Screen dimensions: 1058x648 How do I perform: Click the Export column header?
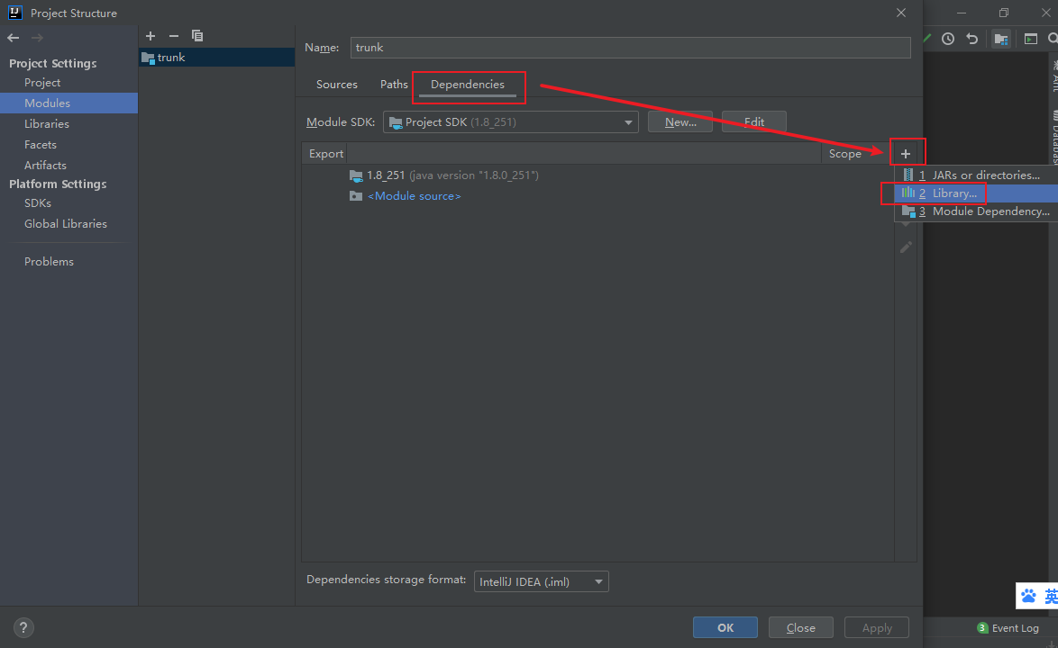pyautogui.click(x=326, y=154)
